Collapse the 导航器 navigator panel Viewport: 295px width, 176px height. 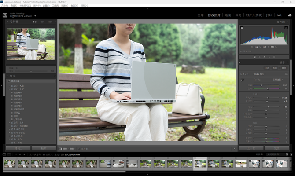click(8, 21)
